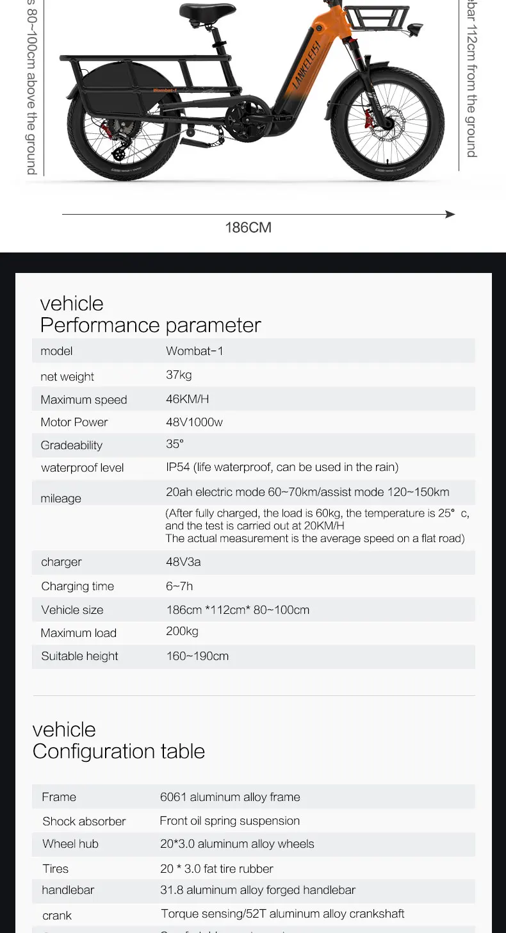506x933 pixels.
Task: Click the Shock absorber row label
Action: (84, 822)
